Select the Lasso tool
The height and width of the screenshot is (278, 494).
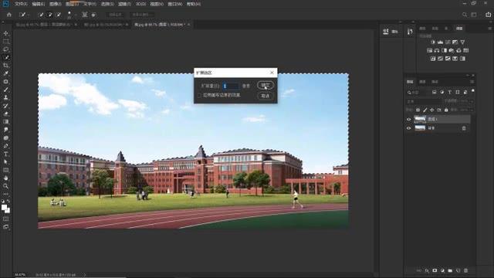pyautogui.click(x=5, y=49)
